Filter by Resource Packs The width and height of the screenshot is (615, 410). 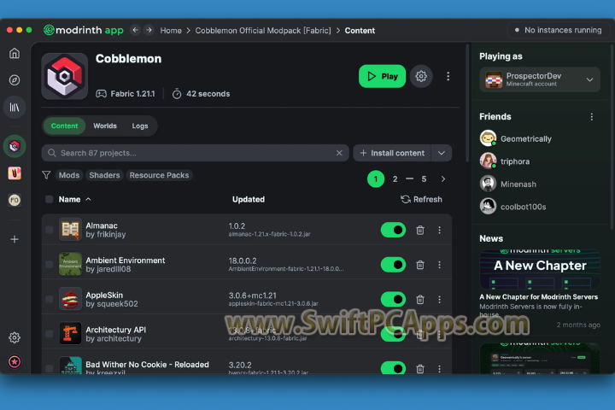159,175
